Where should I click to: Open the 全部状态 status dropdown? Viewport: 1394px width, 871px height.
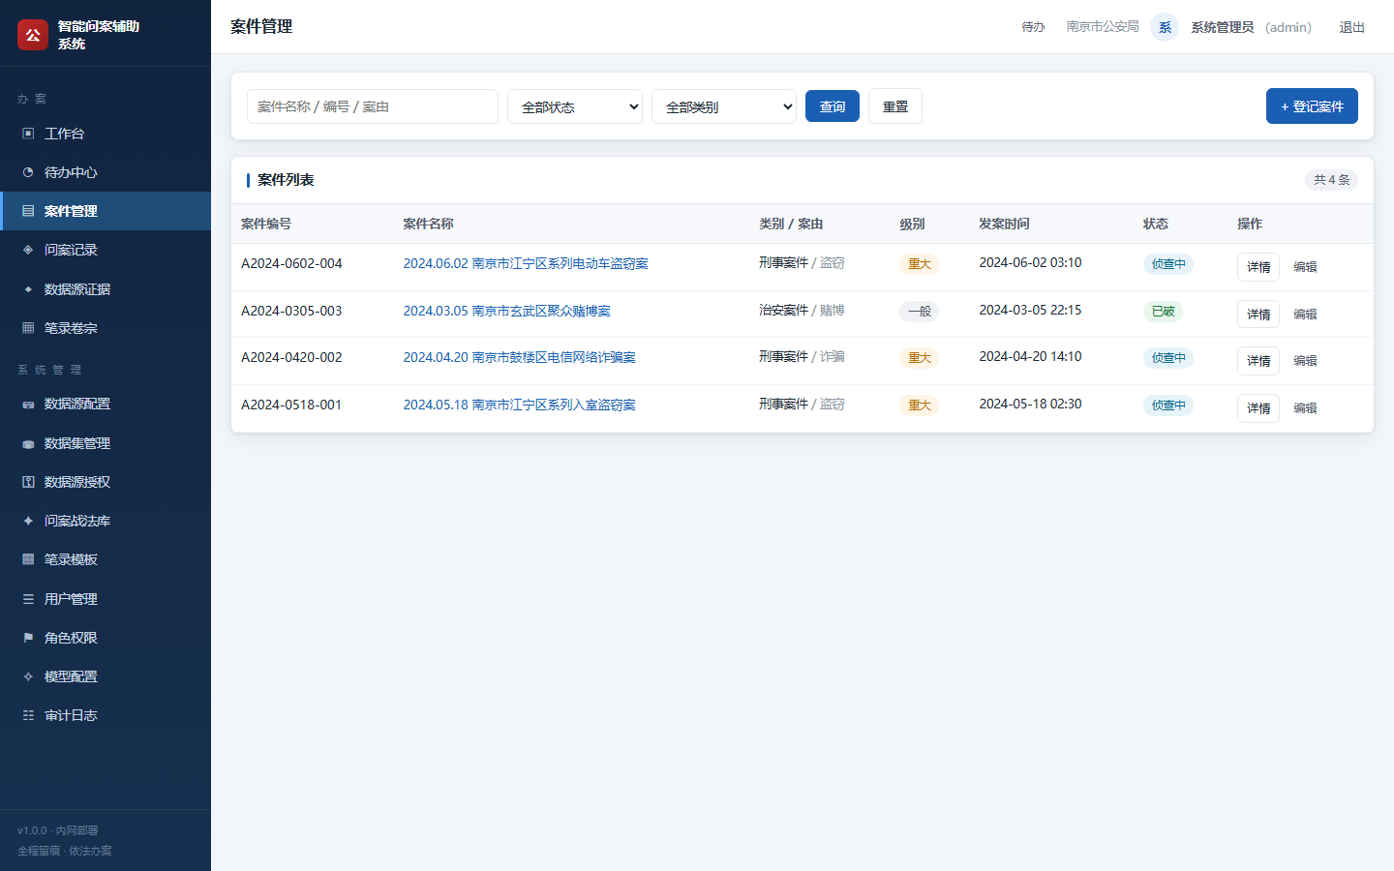[x=575, y=106]
